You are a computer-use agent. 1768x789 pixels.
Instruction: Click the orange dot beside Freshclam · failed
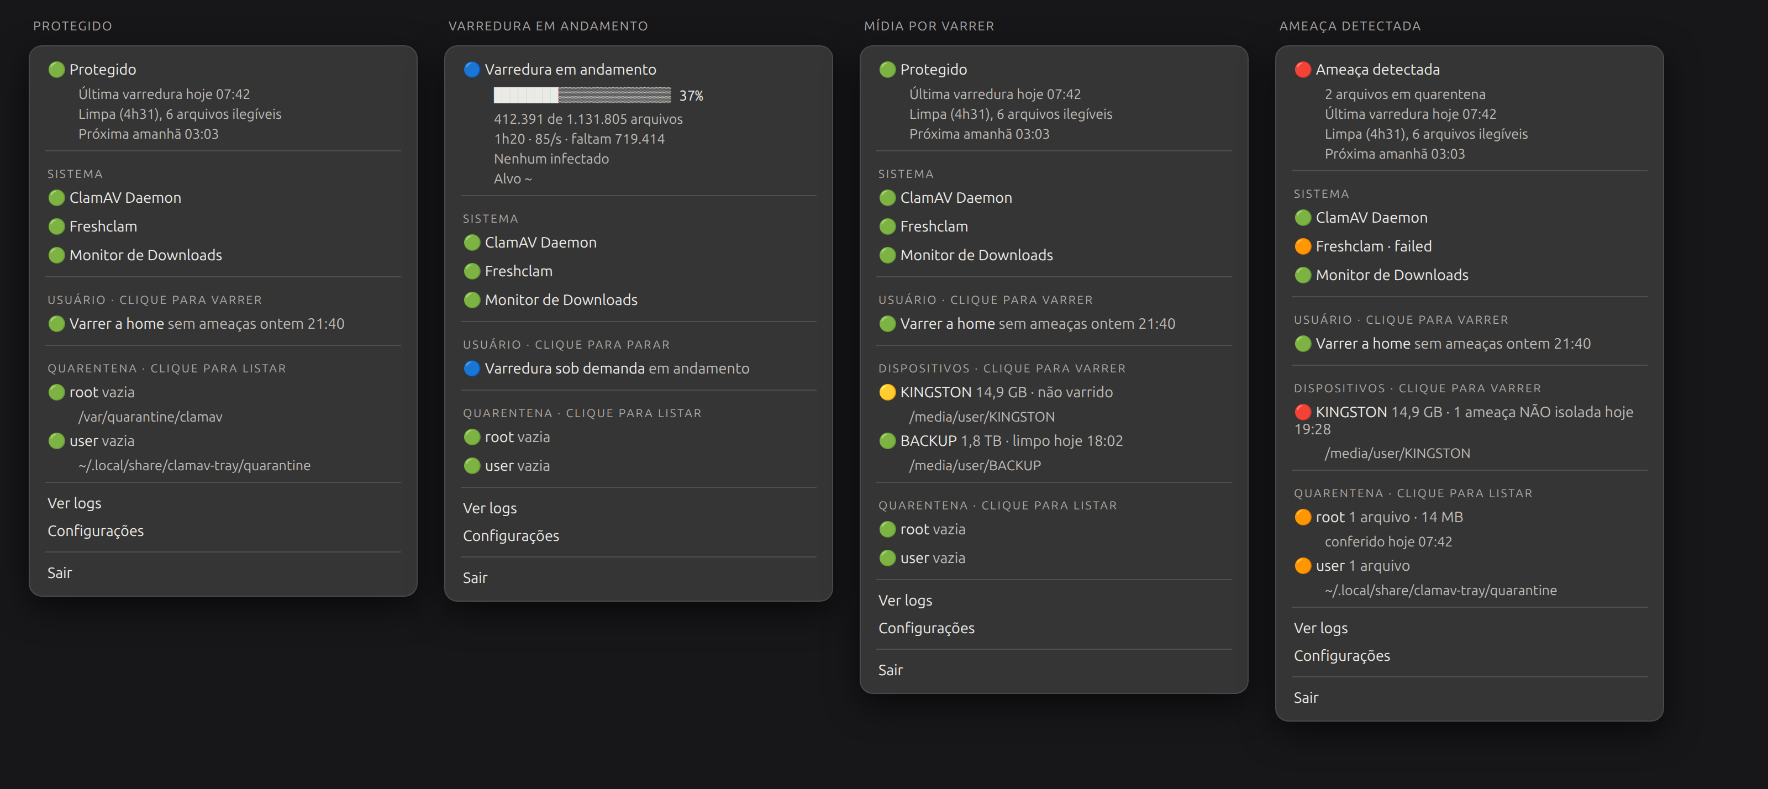[1302, 246]
